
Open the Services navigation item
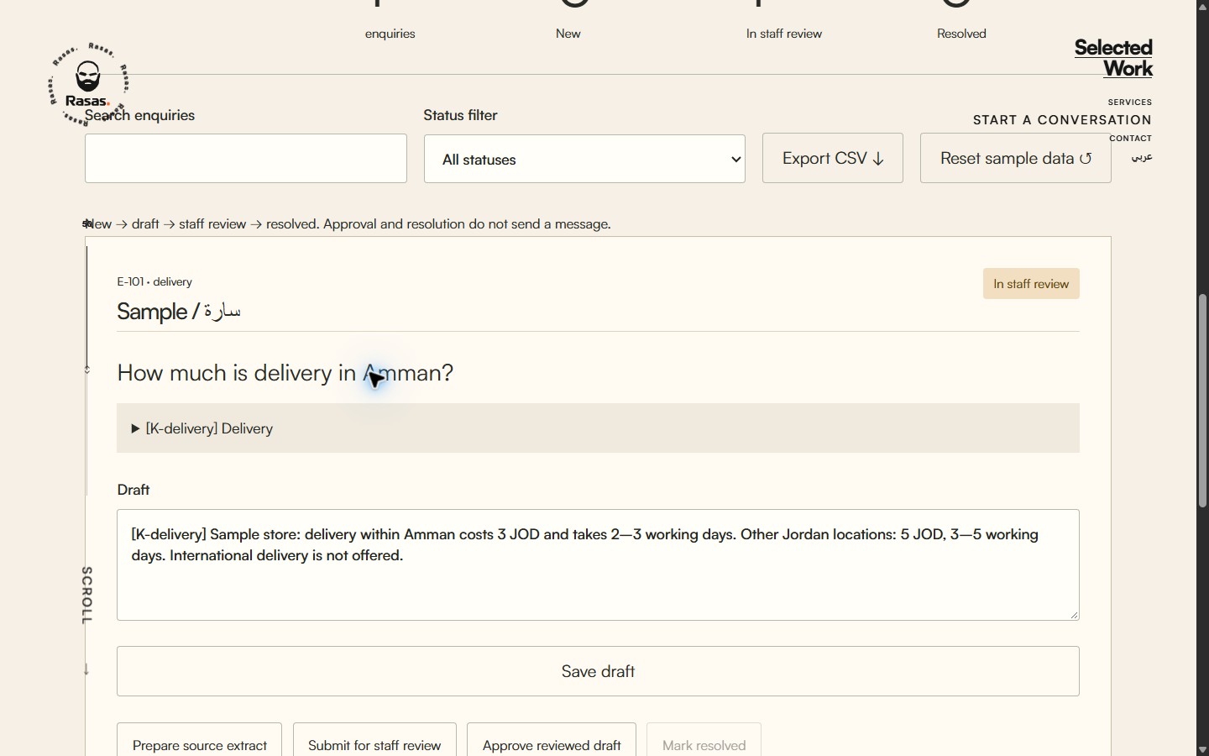(1130, 102)
